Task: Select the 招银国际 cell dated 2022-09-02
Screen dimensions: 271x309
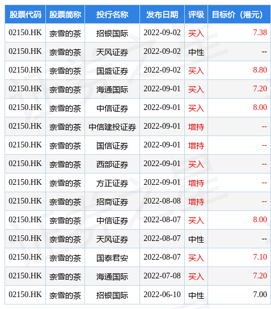Action: click(112, 33)
